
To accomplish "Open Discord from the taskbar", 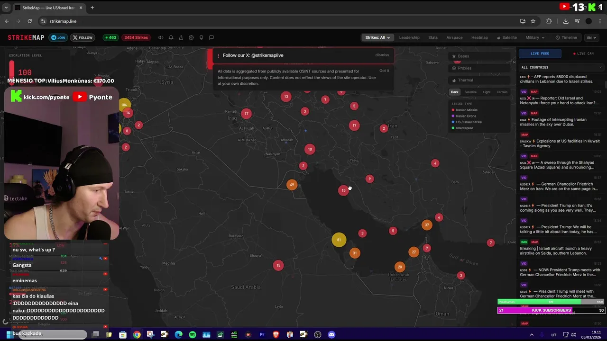I will tap(331, 334).
